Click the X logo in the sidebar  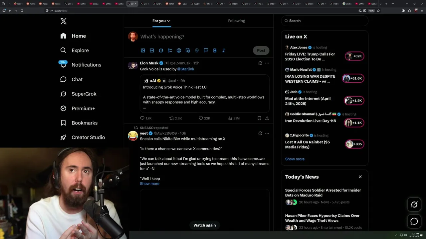[x=64, y=21]
